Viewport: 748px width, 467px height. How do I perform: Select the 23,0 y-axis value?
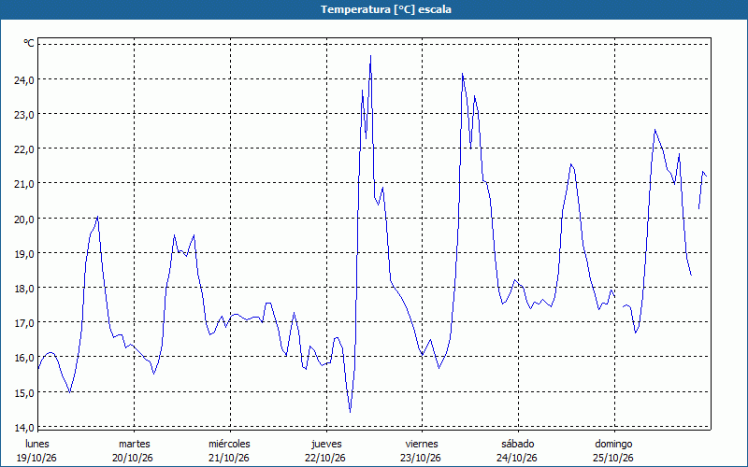click(x=24, y=115)
